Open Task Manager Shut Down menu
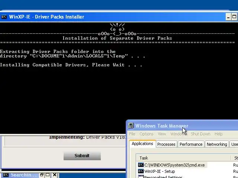 (x=200, y=134)
